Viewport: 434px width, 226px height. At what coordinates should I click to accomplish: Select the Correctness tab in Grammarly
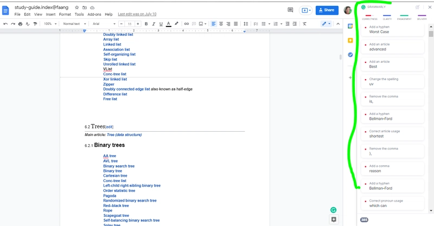point(369,18)
